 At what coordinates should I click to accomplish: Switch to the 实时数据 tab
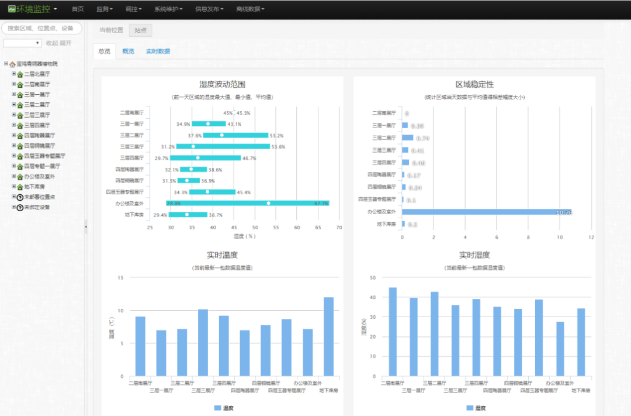pyautogui.click(x=158, y=51)
